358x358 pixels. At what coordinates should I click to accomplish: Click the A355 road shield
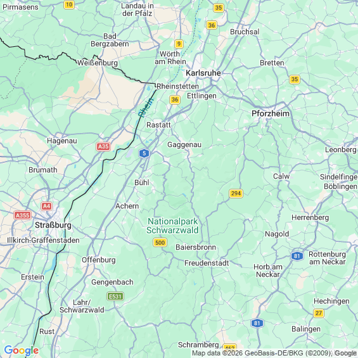22,215
